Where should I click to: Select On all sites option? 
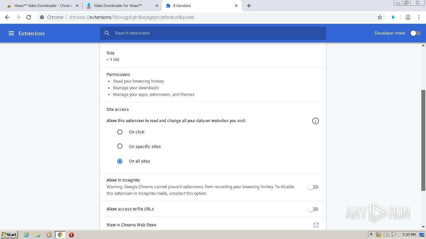(120, 161)
